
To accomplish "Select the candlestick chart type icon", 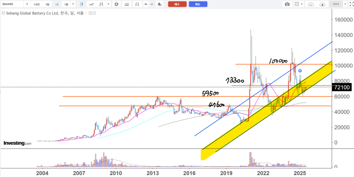I will pos(81,4).
